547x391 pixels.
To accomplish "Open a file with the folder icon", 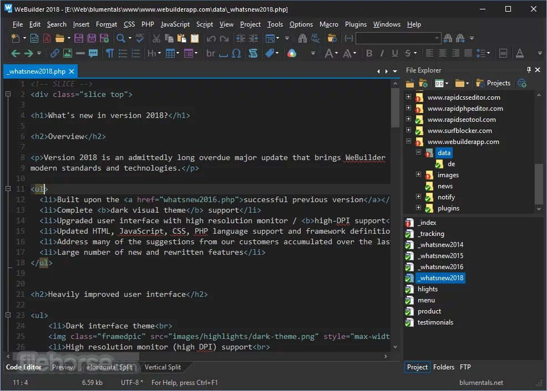I will coord(60,38).
